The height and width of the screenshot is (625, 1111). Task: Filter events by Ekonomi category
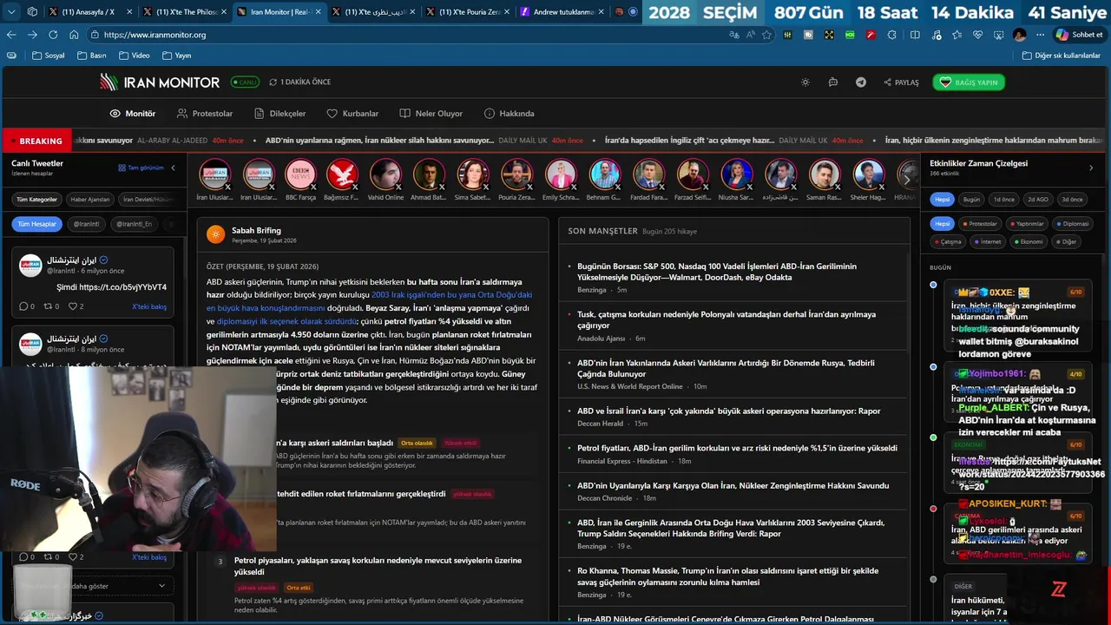pos(1028,242)
